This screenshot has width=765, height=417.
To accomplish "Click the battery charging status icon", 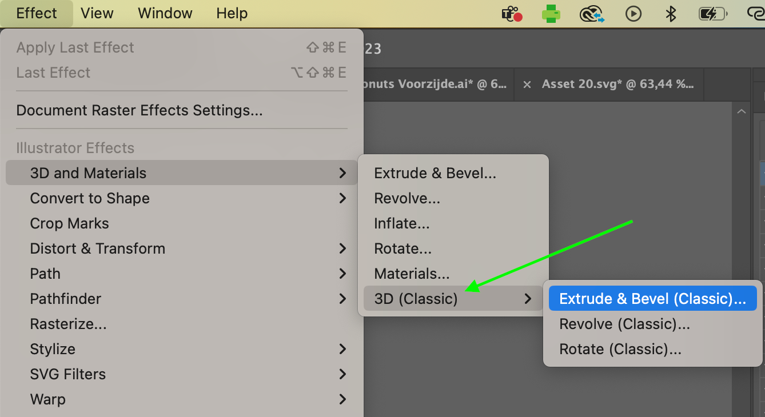I will coord(712,14).
